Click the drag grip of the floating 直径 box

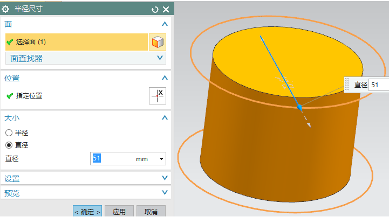pyautogui.click(x=347, y=85)
